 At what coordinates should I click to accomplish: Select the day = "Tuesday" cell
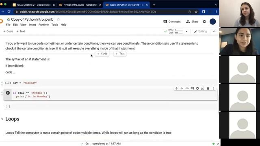click(x=110, y=83)
